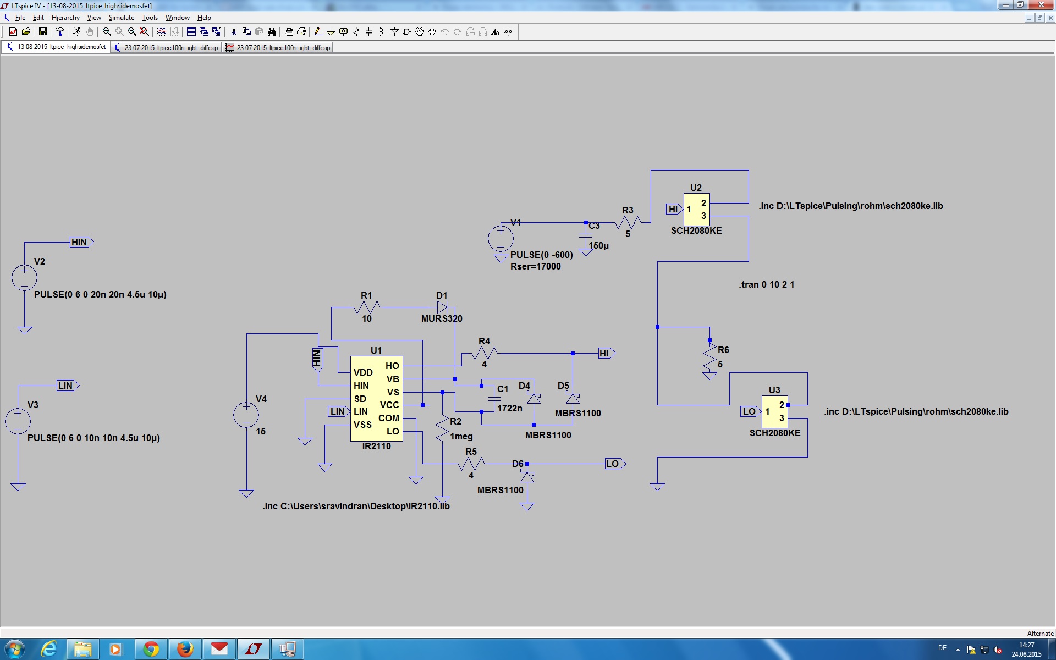Open the Hierarchy menu

(65, 18)
